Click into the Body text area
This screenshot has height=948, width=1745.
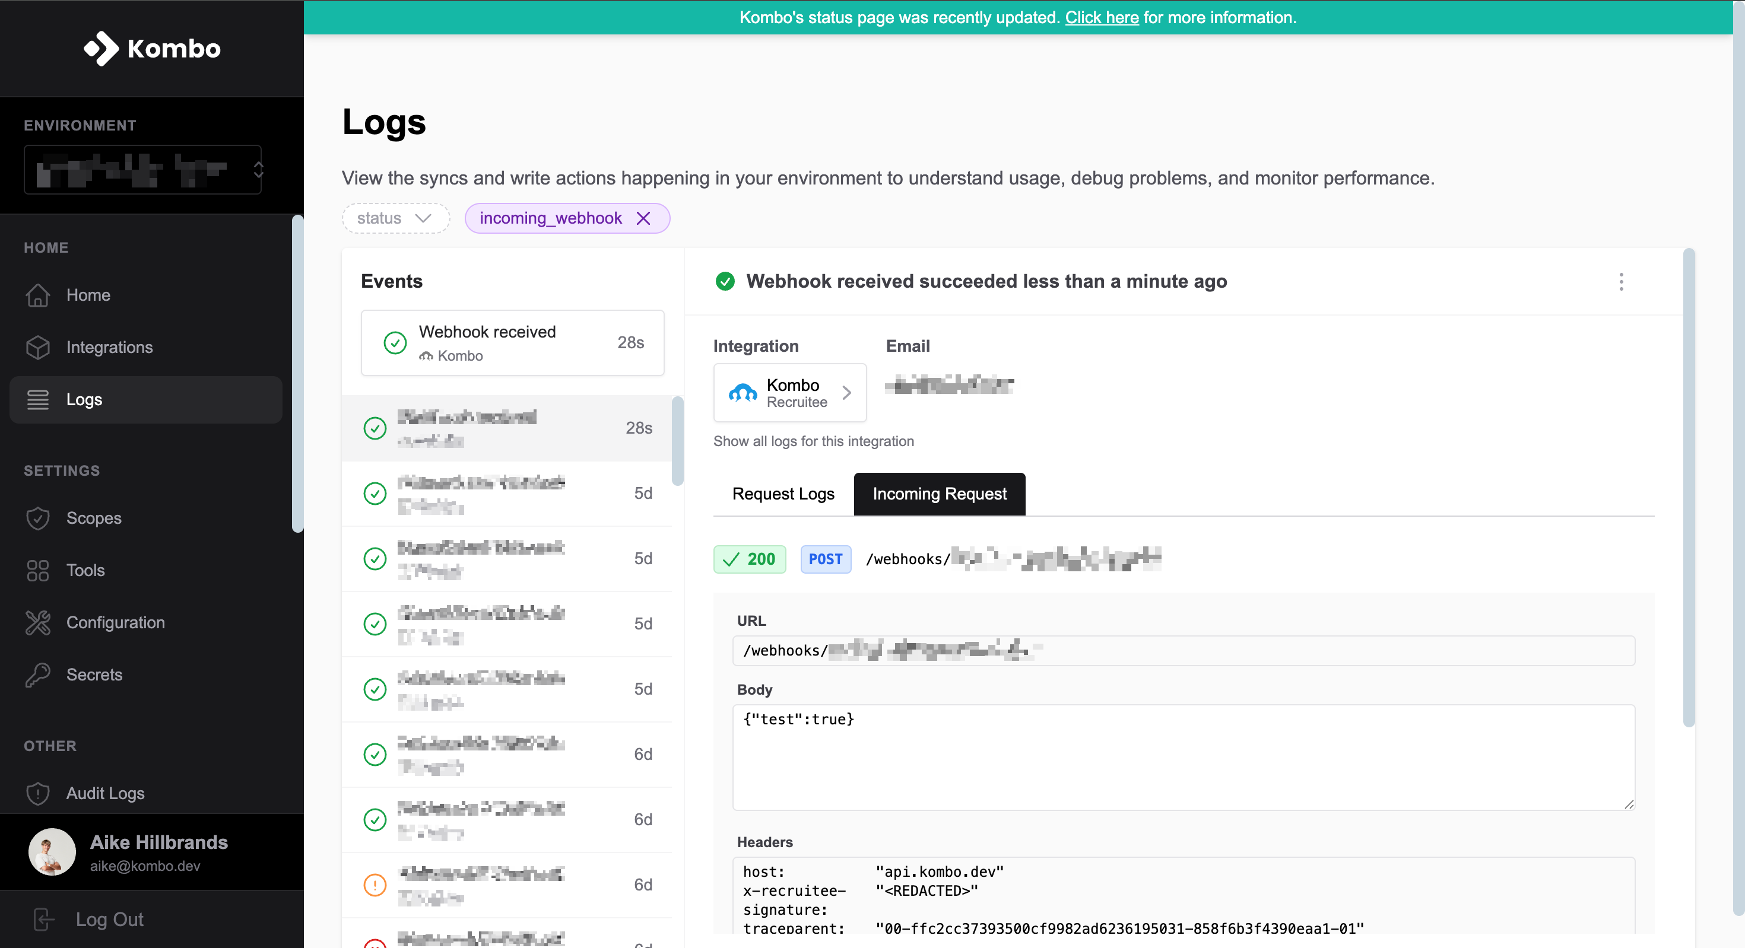pyautogui.click(x=1184, y=757)
